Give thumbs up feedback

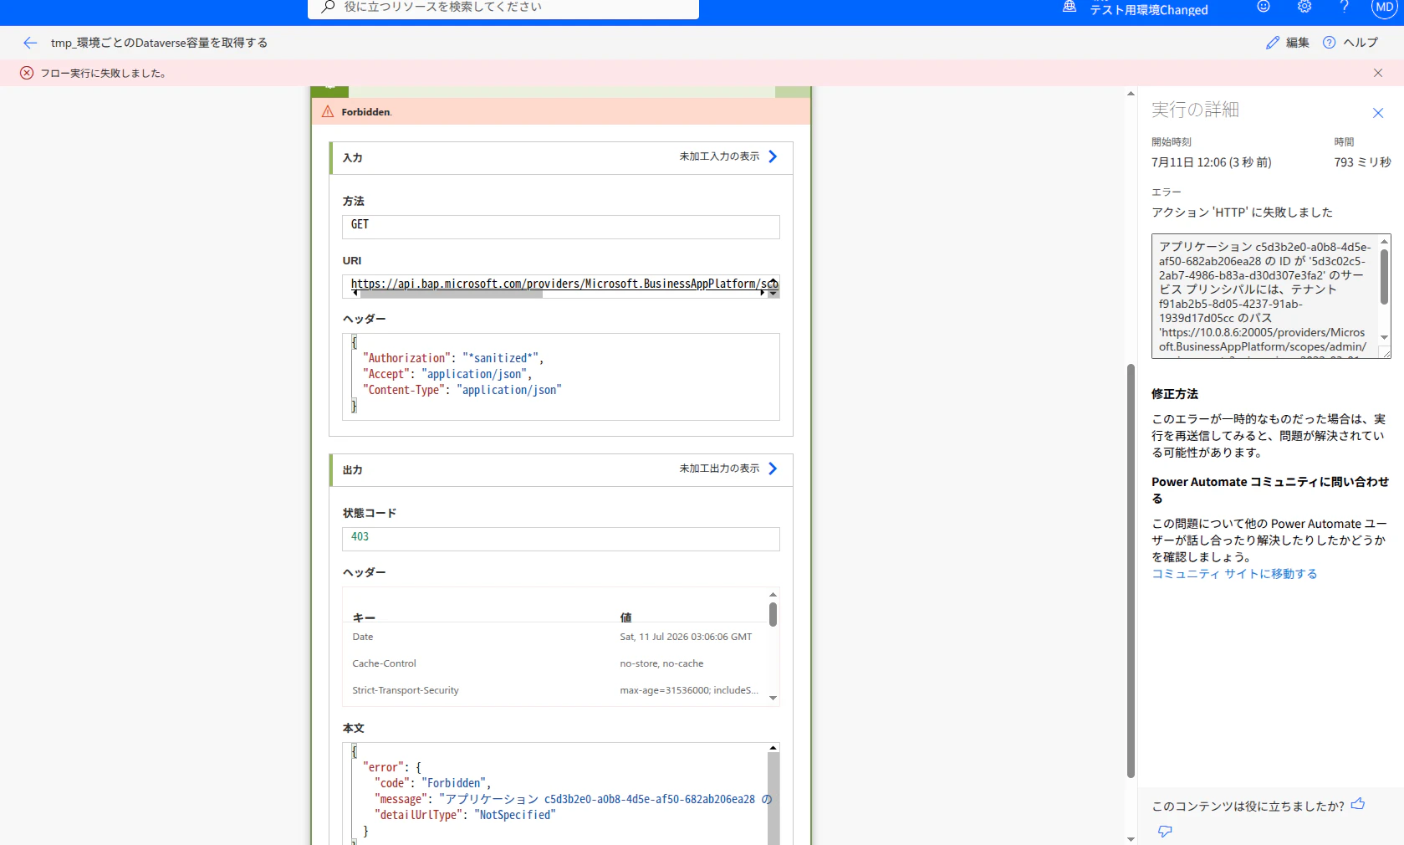click(x=1358, y=804)
